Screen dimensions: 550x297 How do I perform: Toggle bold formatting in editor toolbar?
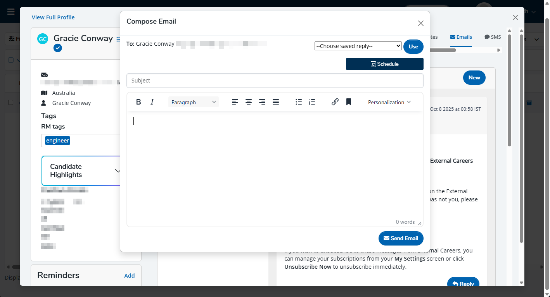point(138,102)
